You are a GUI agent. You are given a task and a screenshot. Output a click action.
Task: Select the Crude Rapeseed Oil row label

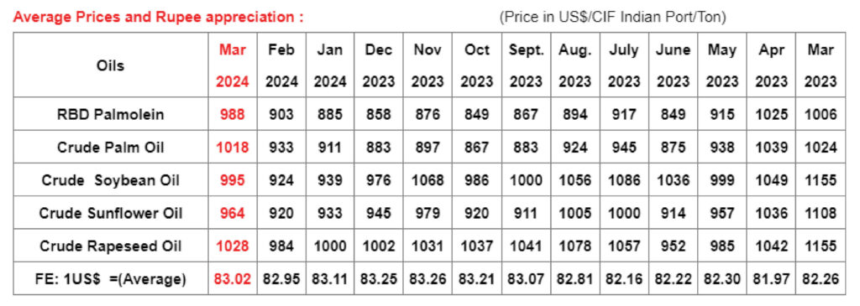[x=112, y=246]
